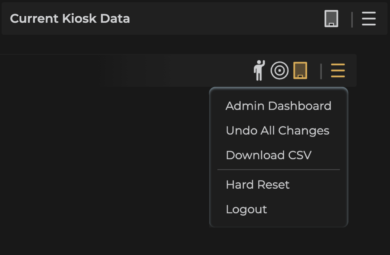Click vertical divider beside gold hamburger icon

click(x=321, y=71)
